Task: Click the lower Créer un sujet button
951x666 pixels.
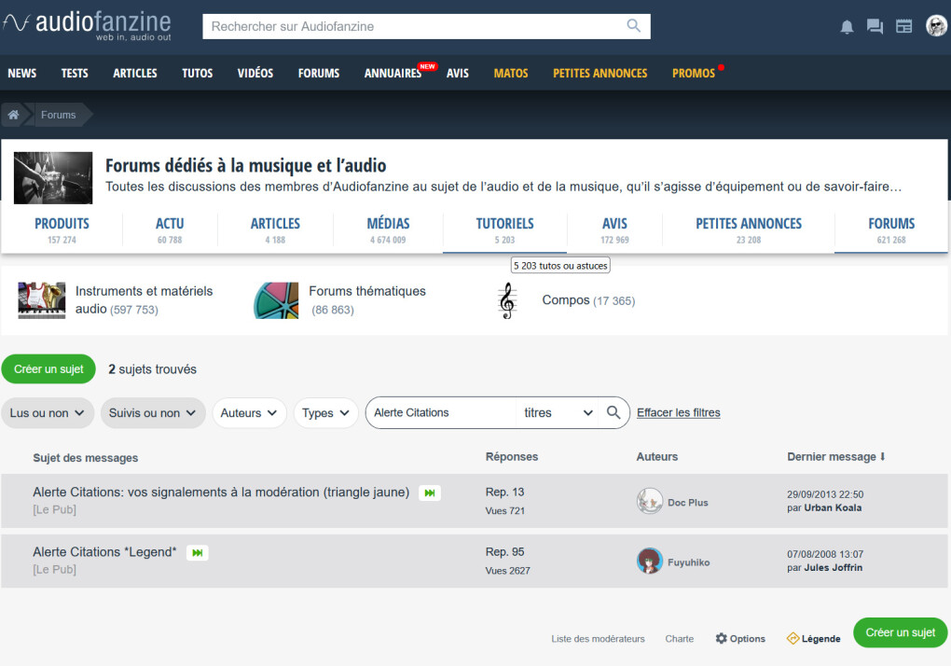Action: pos(900,632)
